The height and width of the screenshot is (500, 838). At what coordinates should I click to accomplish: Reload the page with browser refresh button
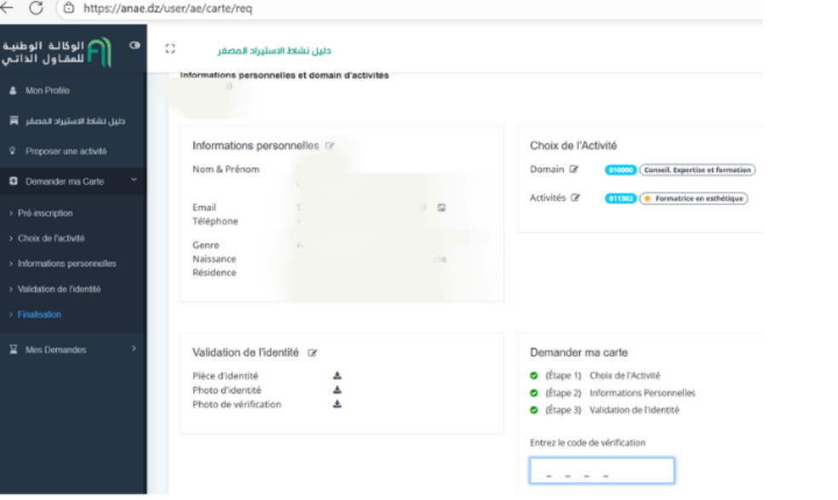click(36, 8)
